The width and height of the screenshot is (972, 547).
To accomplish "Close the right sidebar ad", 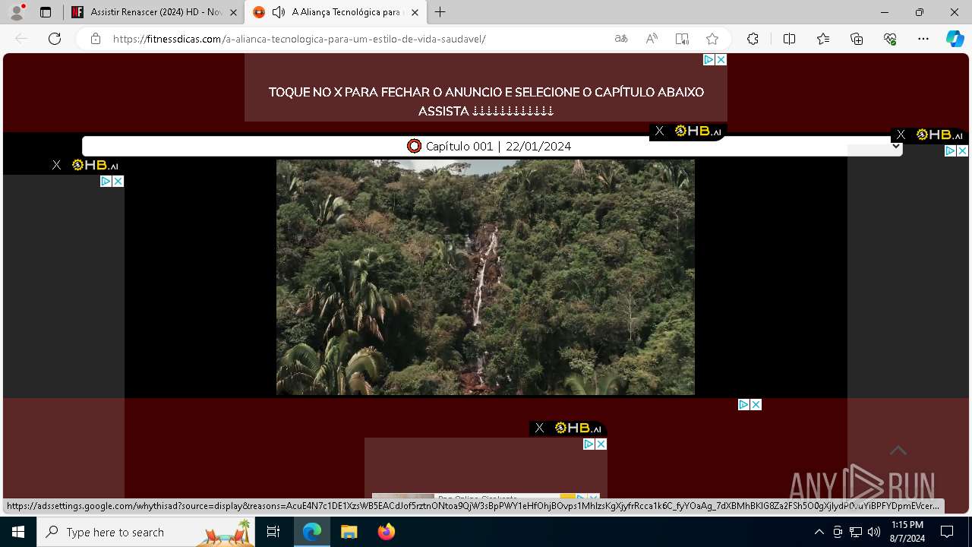I will (962, 150).
